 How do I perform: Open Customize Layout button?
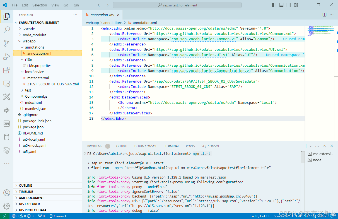[296, 5]
